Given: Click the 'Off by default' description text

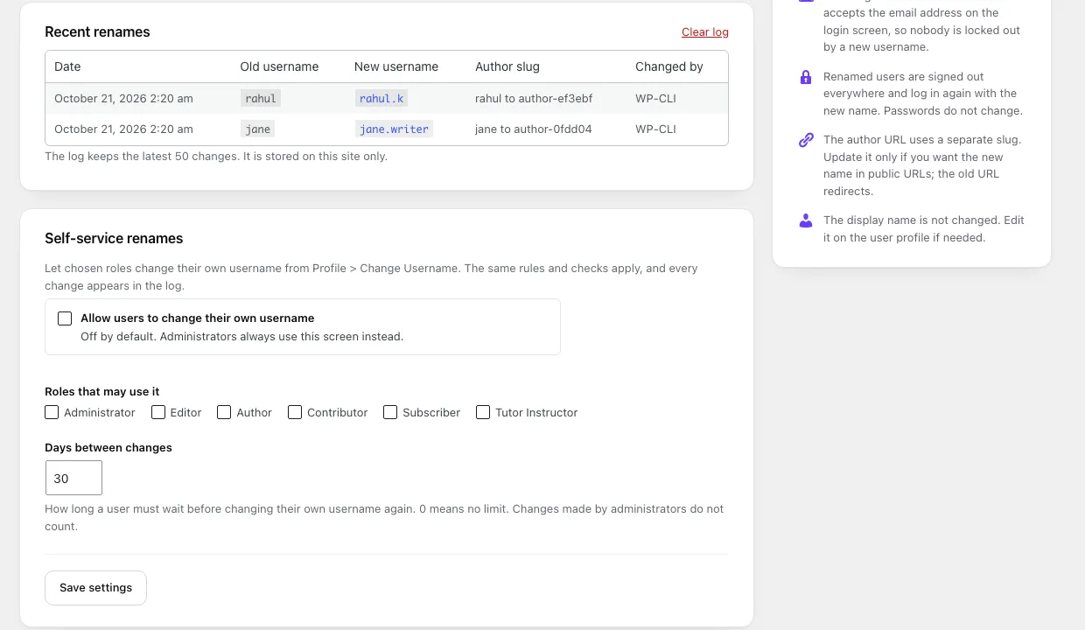Looking at the screenshot, I should click(242, 337).
